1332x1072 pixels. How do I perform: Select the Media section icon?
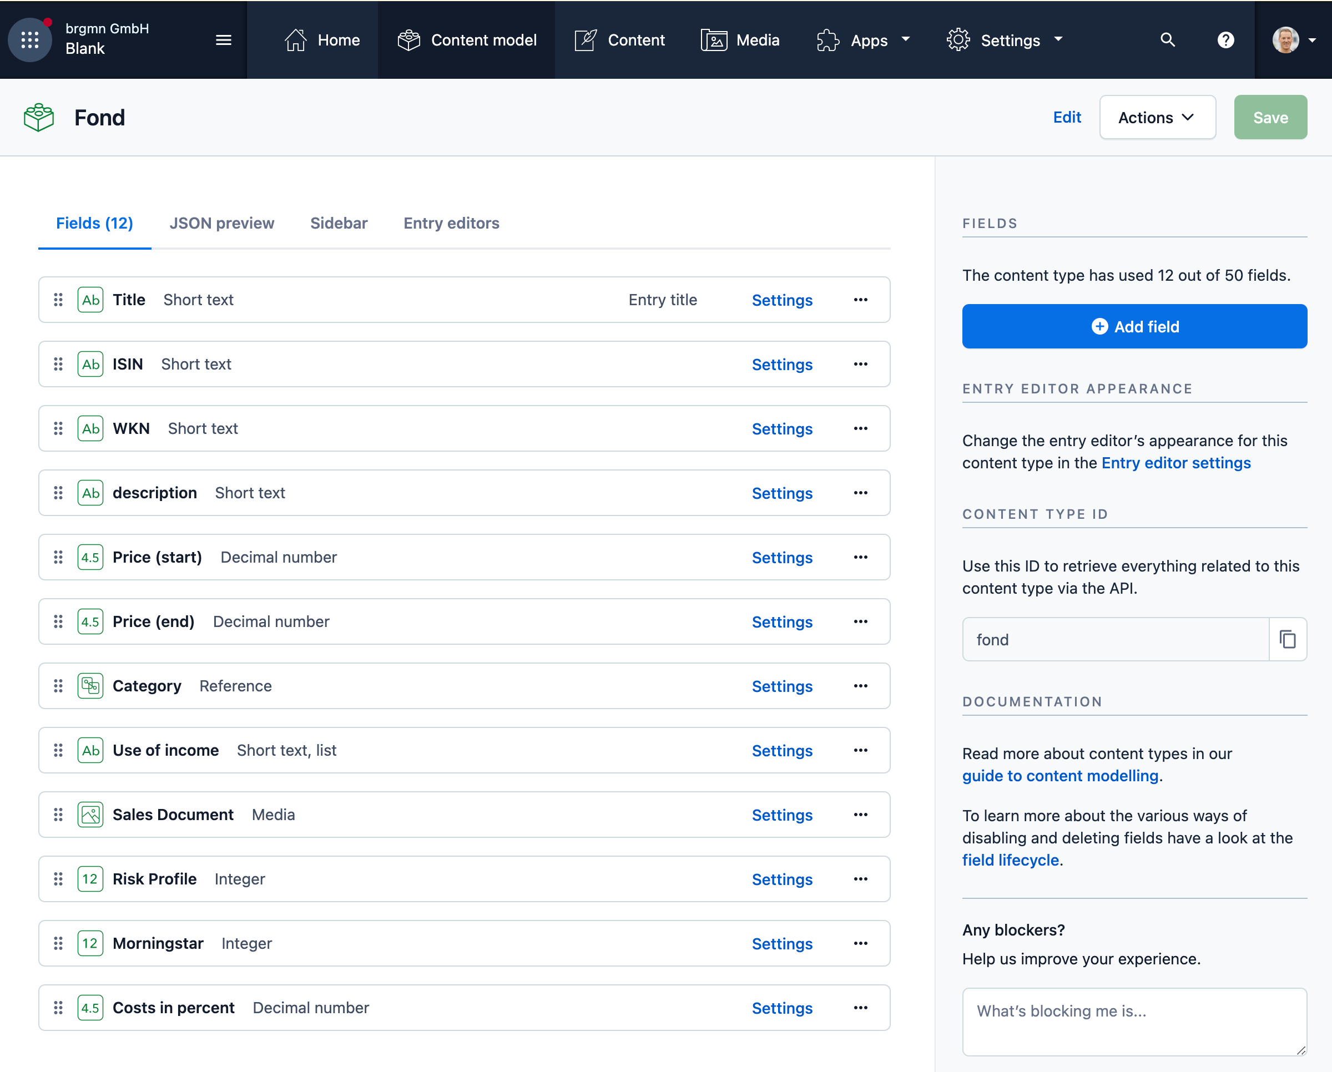tap(714, 39)
